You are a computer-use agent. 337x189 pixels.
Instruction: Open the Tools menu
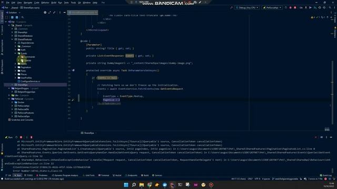[73, 3]
